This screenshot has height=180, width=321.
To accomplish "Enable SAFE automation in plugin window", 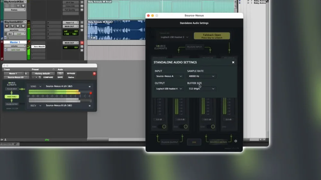I will pyautogui.click(x=60, y=77).
